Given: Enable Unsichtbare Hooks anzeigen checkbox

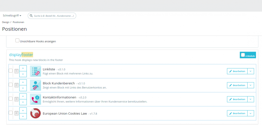Looking at the screenshot, I should [17, 40].
